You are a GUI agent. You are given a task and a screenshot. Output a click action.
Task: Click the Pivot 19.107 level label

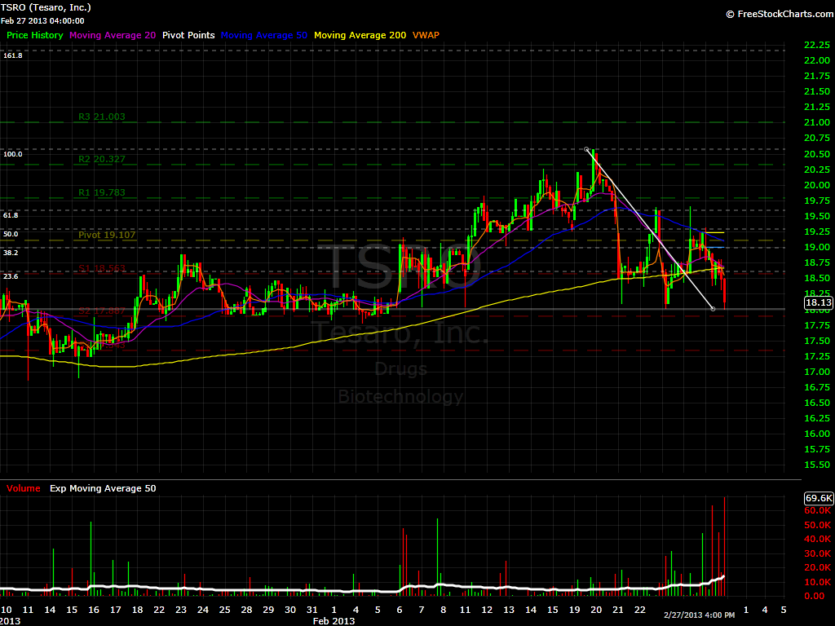(107, 235)
